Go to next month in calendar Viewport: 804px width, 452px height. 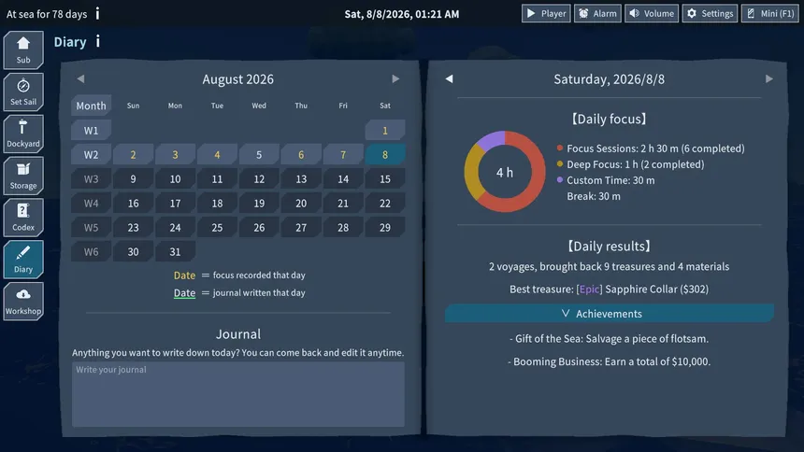point(395,79)
